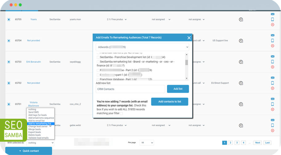Focus the 'Add new list' name field
The width and height of the screenshot is (281, 155).
click(x=130, y=89)
